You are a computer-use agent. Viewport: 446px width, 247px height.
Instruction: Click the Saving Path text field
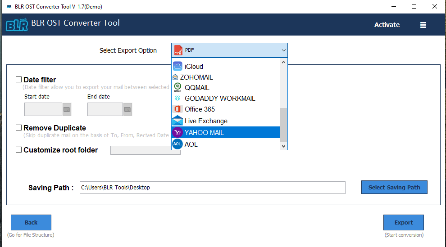click(x=213, y=188)
